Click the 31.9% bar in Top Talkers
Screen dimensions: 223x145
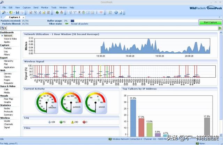[x=133, y=118]
